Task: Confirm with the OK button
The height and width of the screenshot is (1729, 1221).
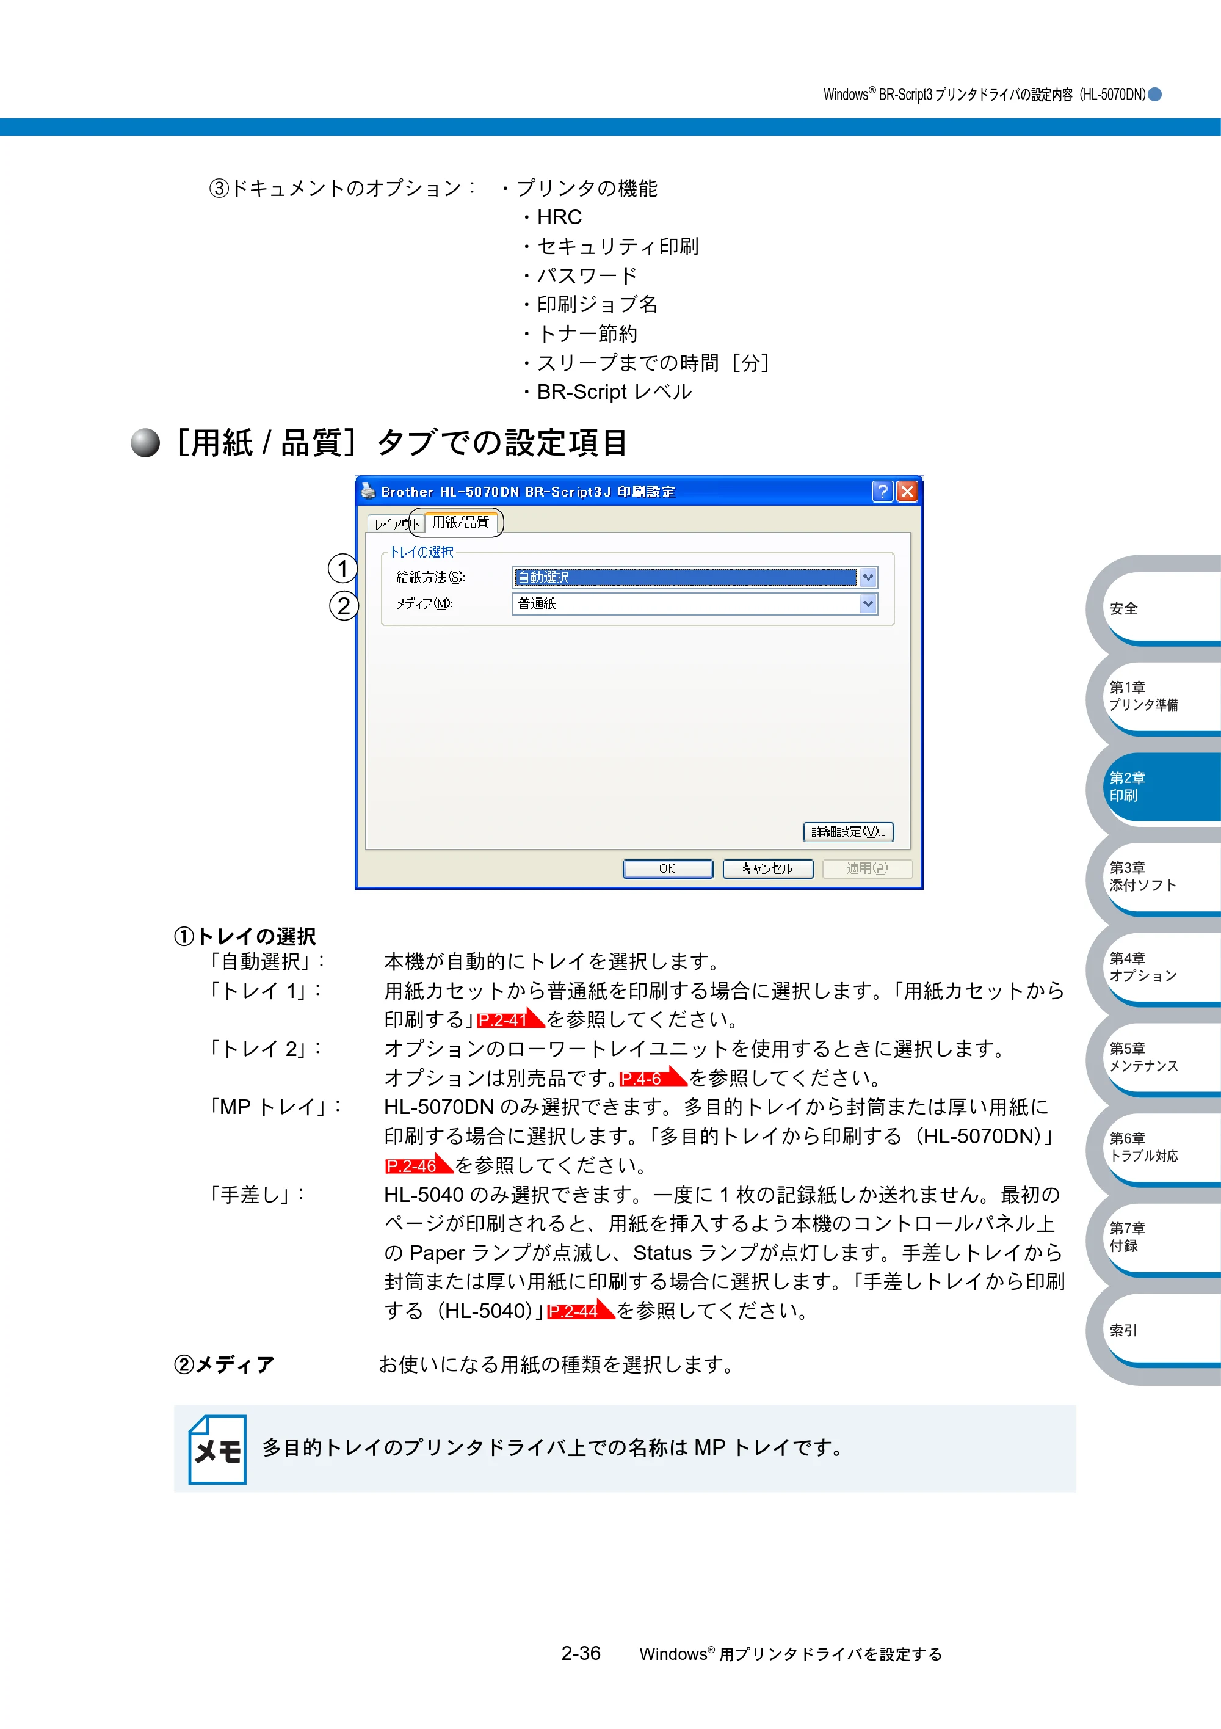Action: [x=668, y=869]
